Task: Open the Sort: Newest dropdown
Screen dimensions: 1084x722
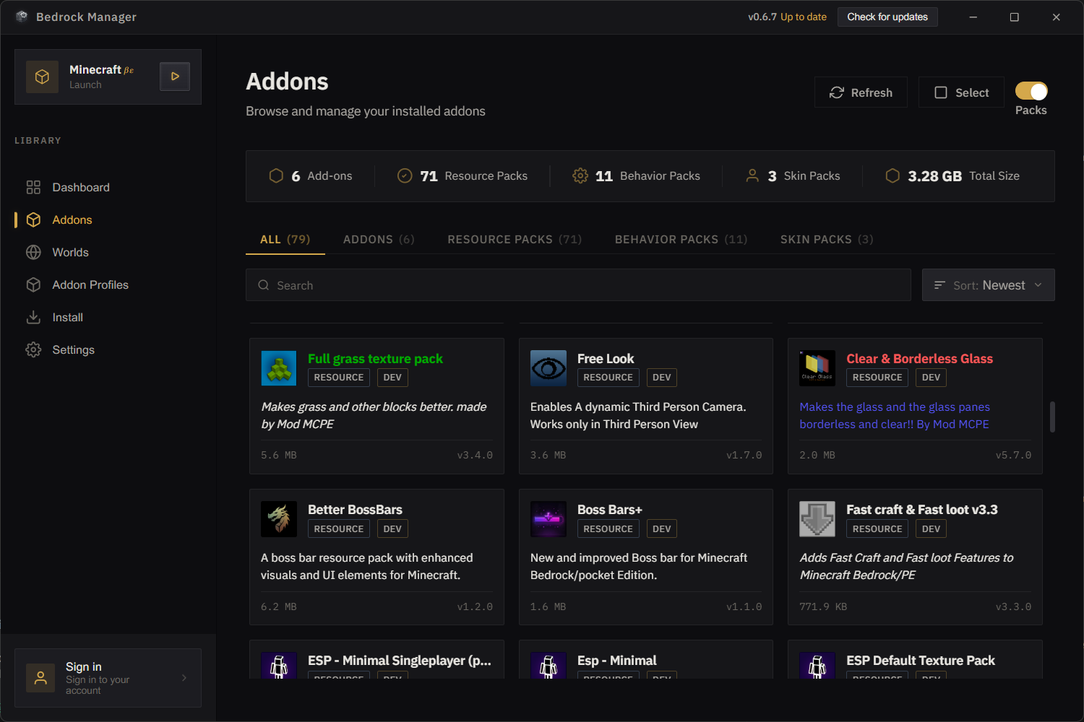Action: click(988, 284)
